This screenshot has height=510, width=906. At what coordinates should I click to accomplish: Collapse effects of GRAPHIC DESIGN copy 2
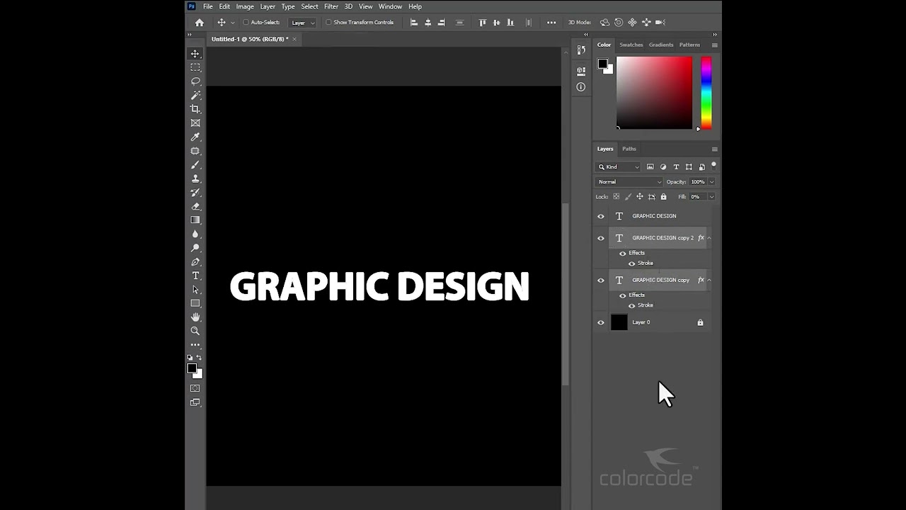pyautogui.click(x=709, y=238)
